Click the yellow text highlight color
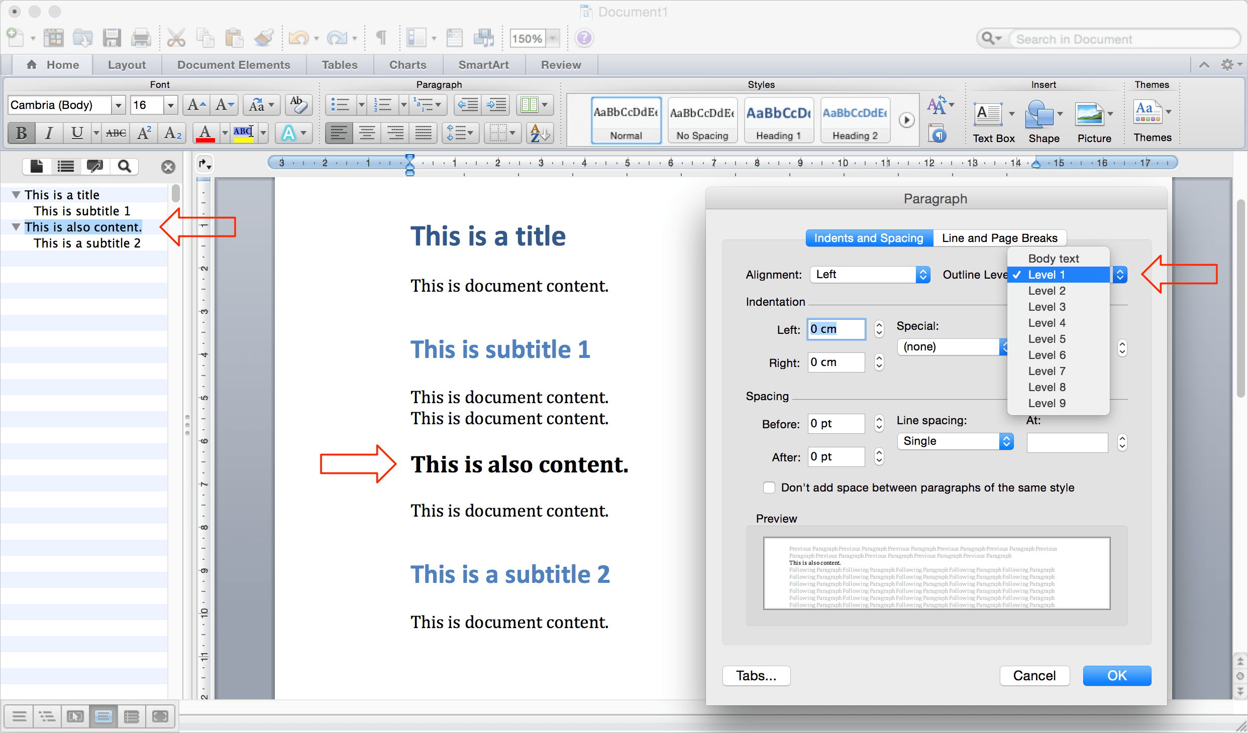 (244, 133)
